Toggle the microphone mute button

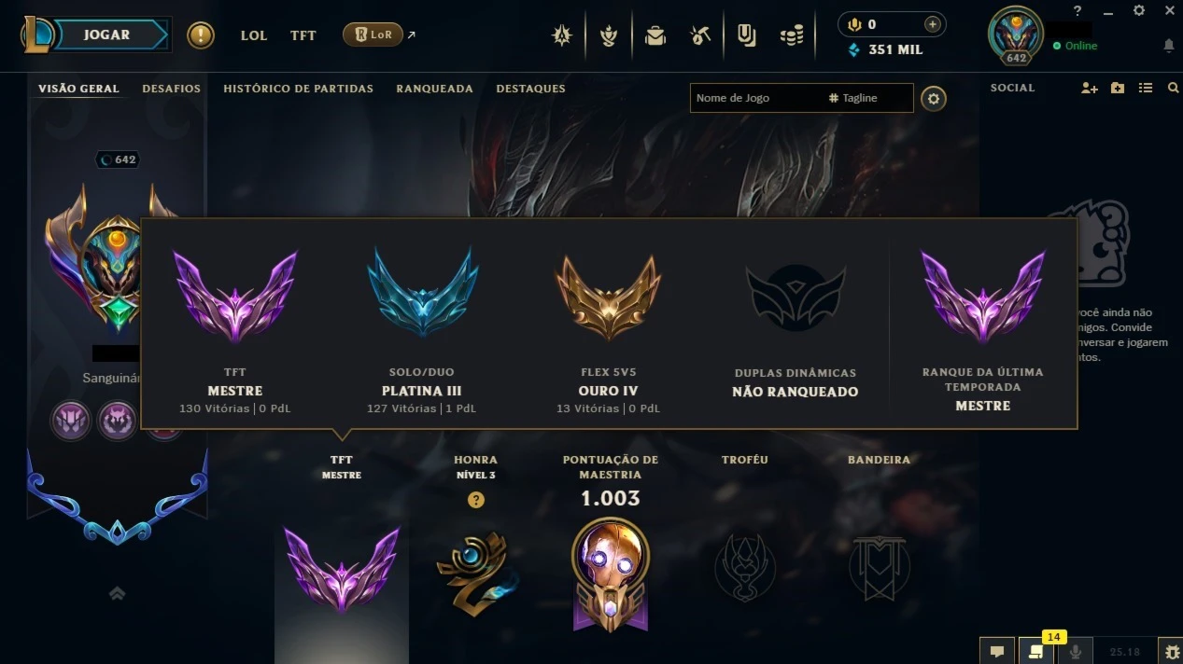click(x=1075, y=651)
